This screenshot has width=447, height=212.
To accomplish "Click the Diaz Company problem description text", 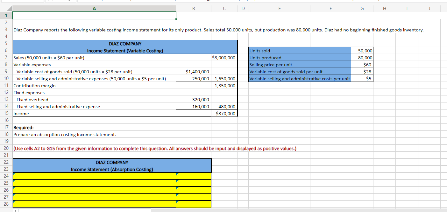I will (218, 30).
